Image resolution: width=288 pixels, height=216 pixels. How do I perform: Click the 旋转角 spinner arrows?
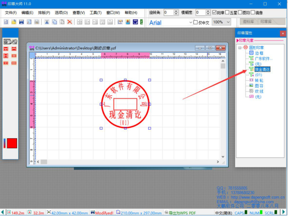176,12
